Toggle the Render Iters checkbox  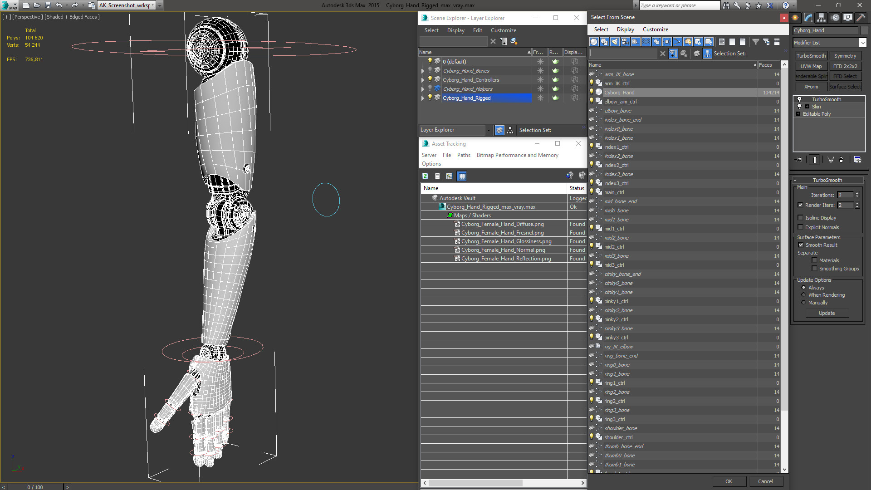(x=801, y=205)
